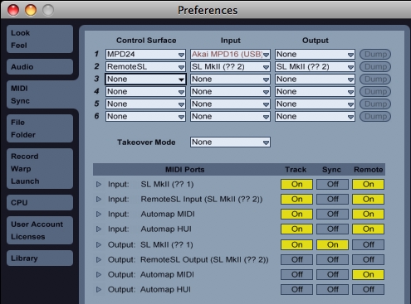
Task: Toggle Track for Input Automap HUI
Action: [x=296, y=229]
